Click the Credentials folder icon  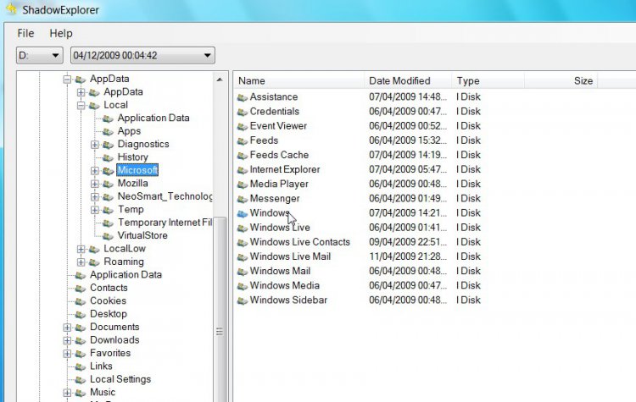[243, 112]
